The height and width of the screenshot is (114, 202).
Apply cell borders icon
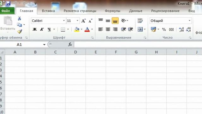63,29
